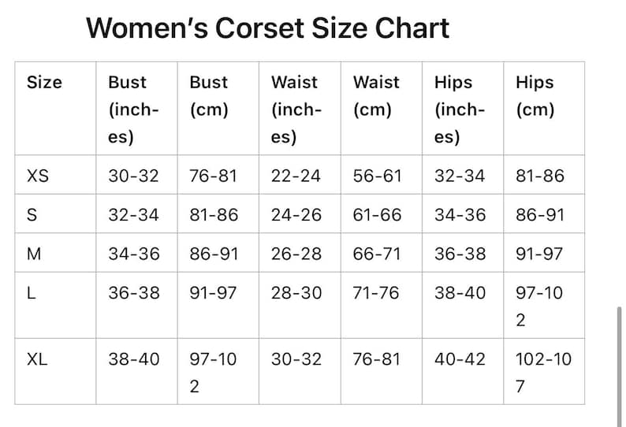
Task: Click the XS waist cell 22-24
Action: (296, 176)
